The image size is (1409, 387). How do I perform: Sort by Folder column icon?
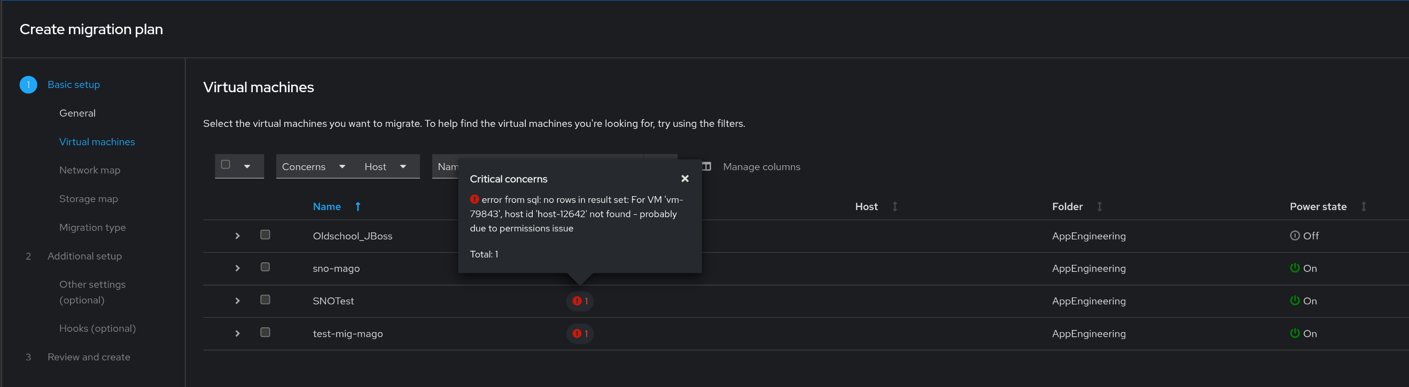pos(1100,206)
